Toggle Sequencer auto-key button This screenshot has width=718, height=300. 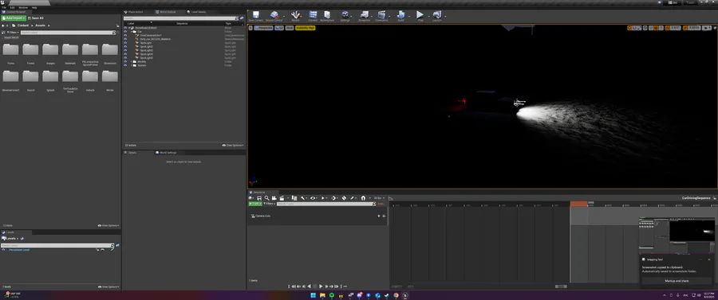344,198
